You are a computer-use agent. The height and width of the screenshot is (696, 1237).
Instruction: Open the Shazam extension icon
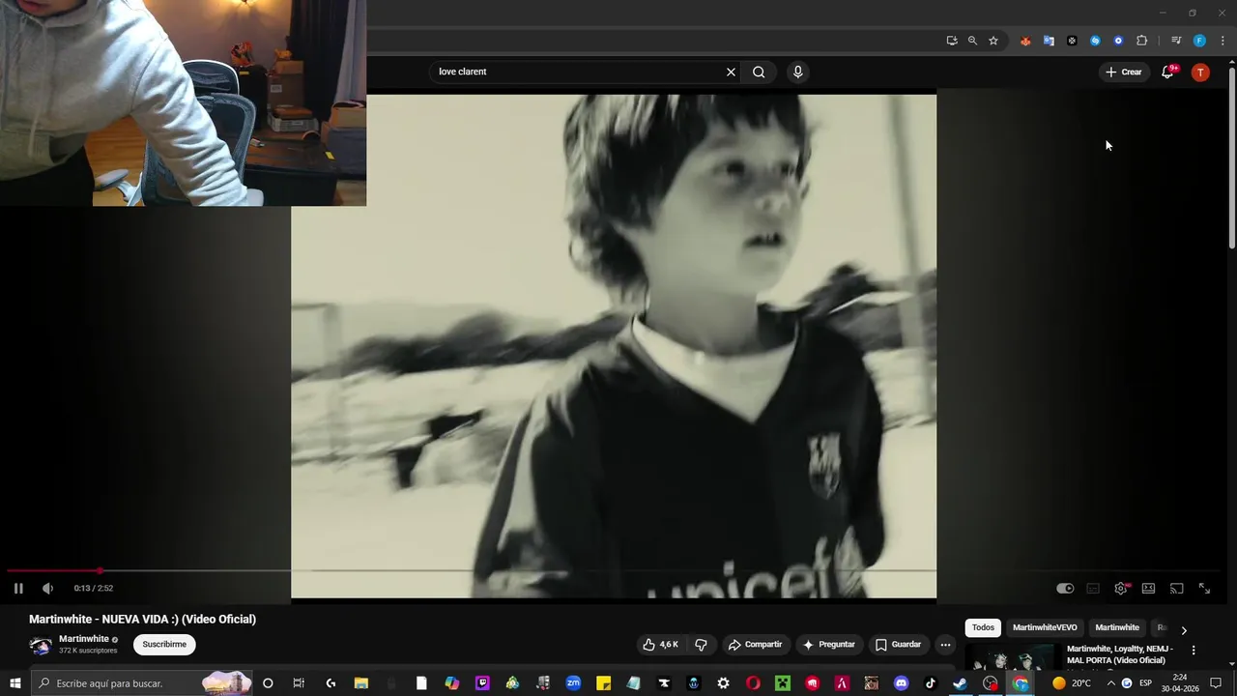click(1095, 41)
